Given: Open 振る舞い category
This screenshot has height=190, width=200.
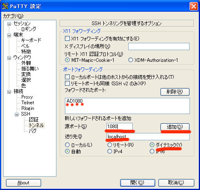Looking at the screenshot, I should click(x=30, y=69).
